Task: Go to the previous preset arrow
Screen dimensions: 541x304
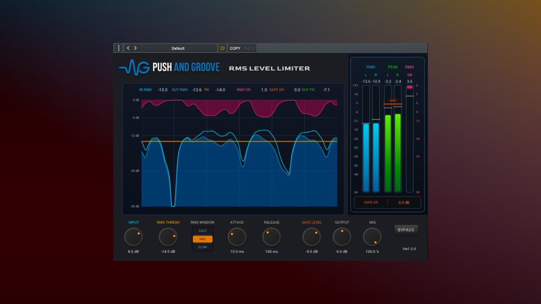Action: coord(128,48)
